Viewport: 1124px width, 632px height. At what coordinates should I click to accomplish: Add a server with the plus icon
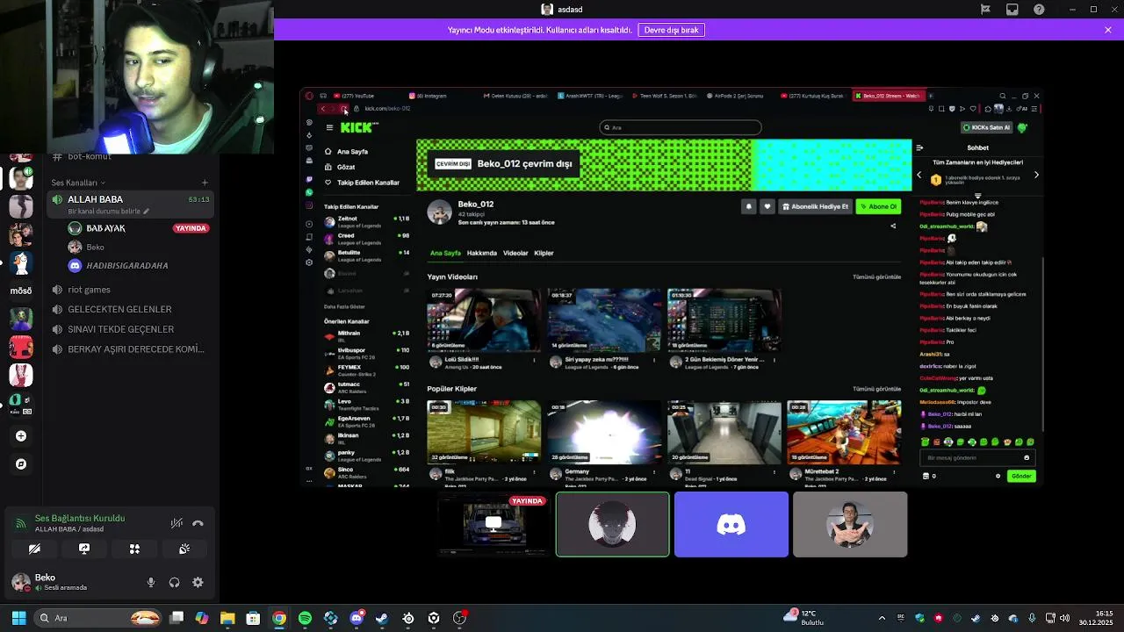pos(21,435)
